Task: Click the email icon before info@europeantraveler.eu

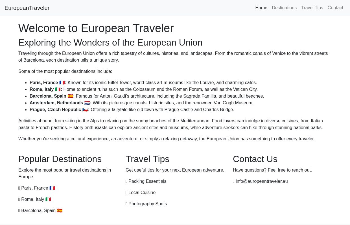Action: [x=234, y=181]
